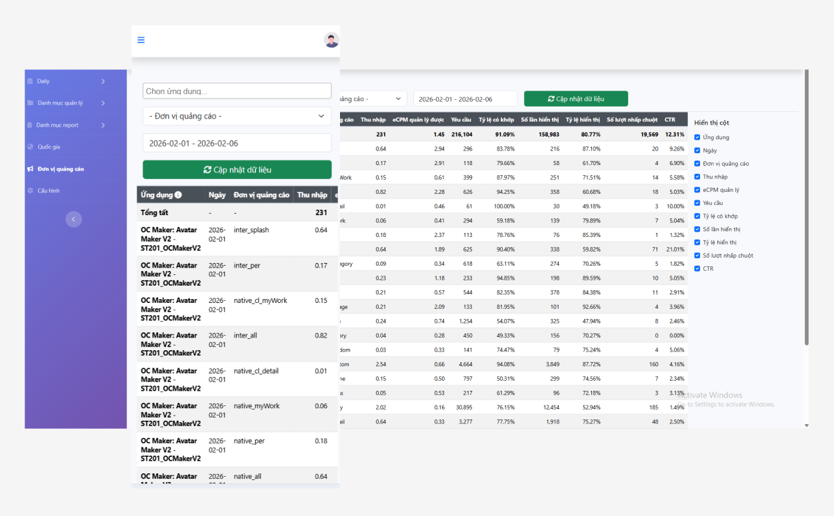The image size is (834, 516).
Task: Hide the Tỷ lệ có khớp column checkbox
Action: click(697, 216)
